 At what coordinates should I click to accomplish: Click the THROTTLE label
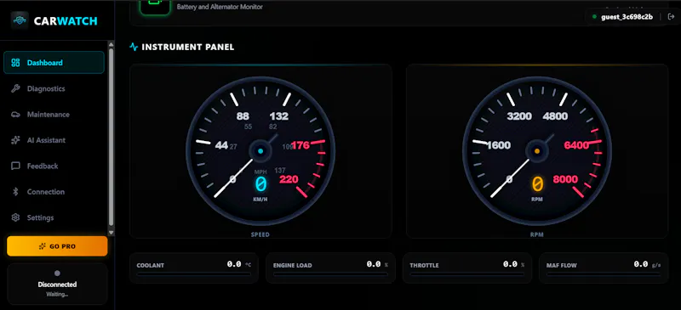pos(424,265)
